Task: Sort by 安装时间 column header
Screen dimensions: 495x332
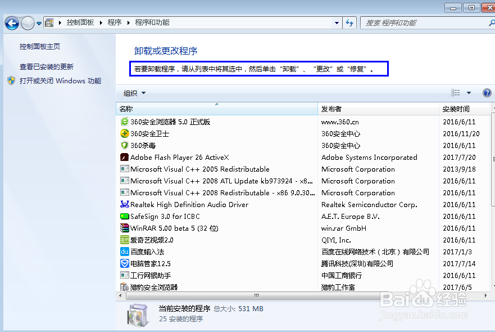Action: tap(464, 109)
